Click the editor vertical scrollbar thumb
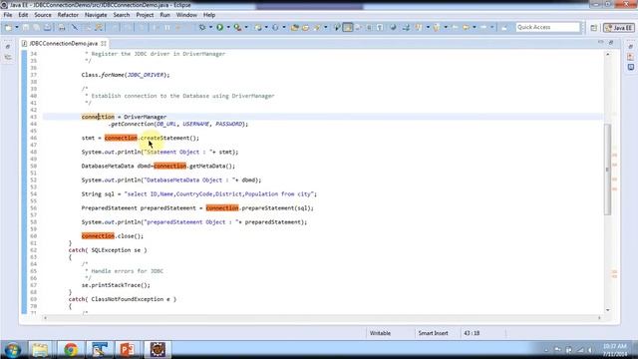Image resolution: width=638 pixels, height=359 pixels. pos(608,169)
